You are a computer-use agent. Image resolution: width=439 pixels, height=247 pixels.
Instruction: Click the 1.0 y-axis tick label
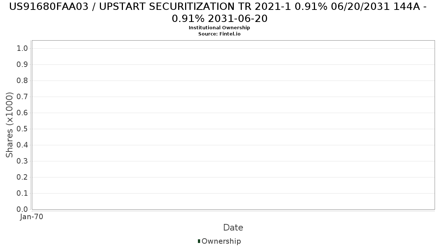pos(22,49)
